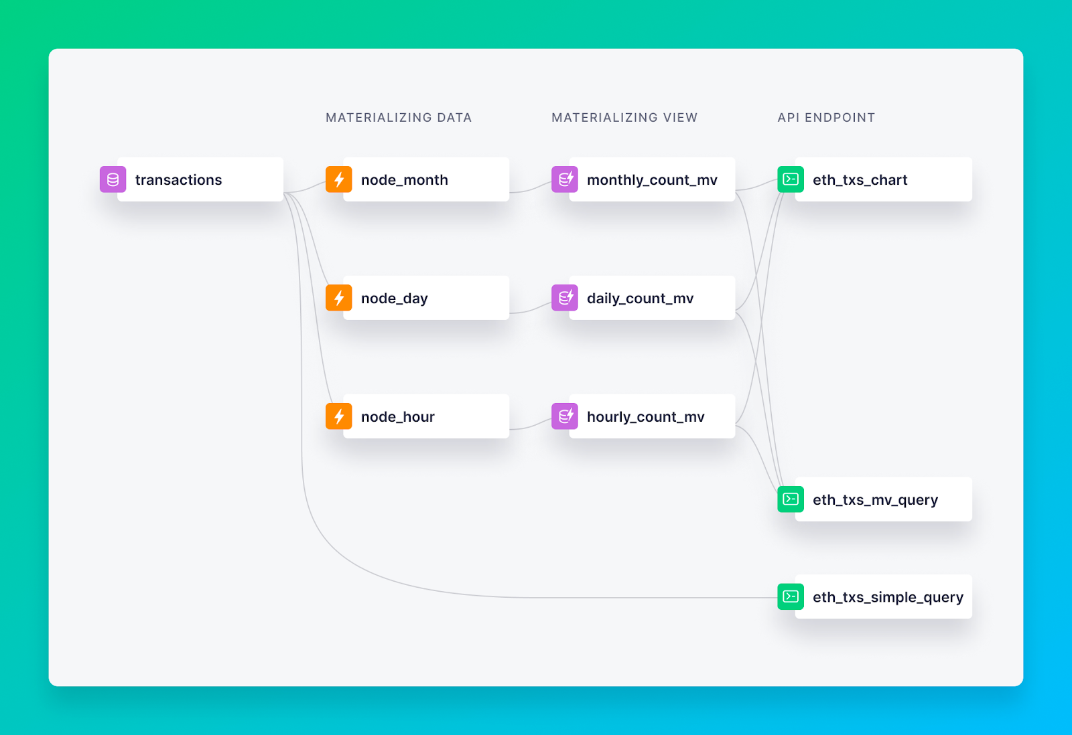
Task: Open the node_hour label
Action: point(397,417)
